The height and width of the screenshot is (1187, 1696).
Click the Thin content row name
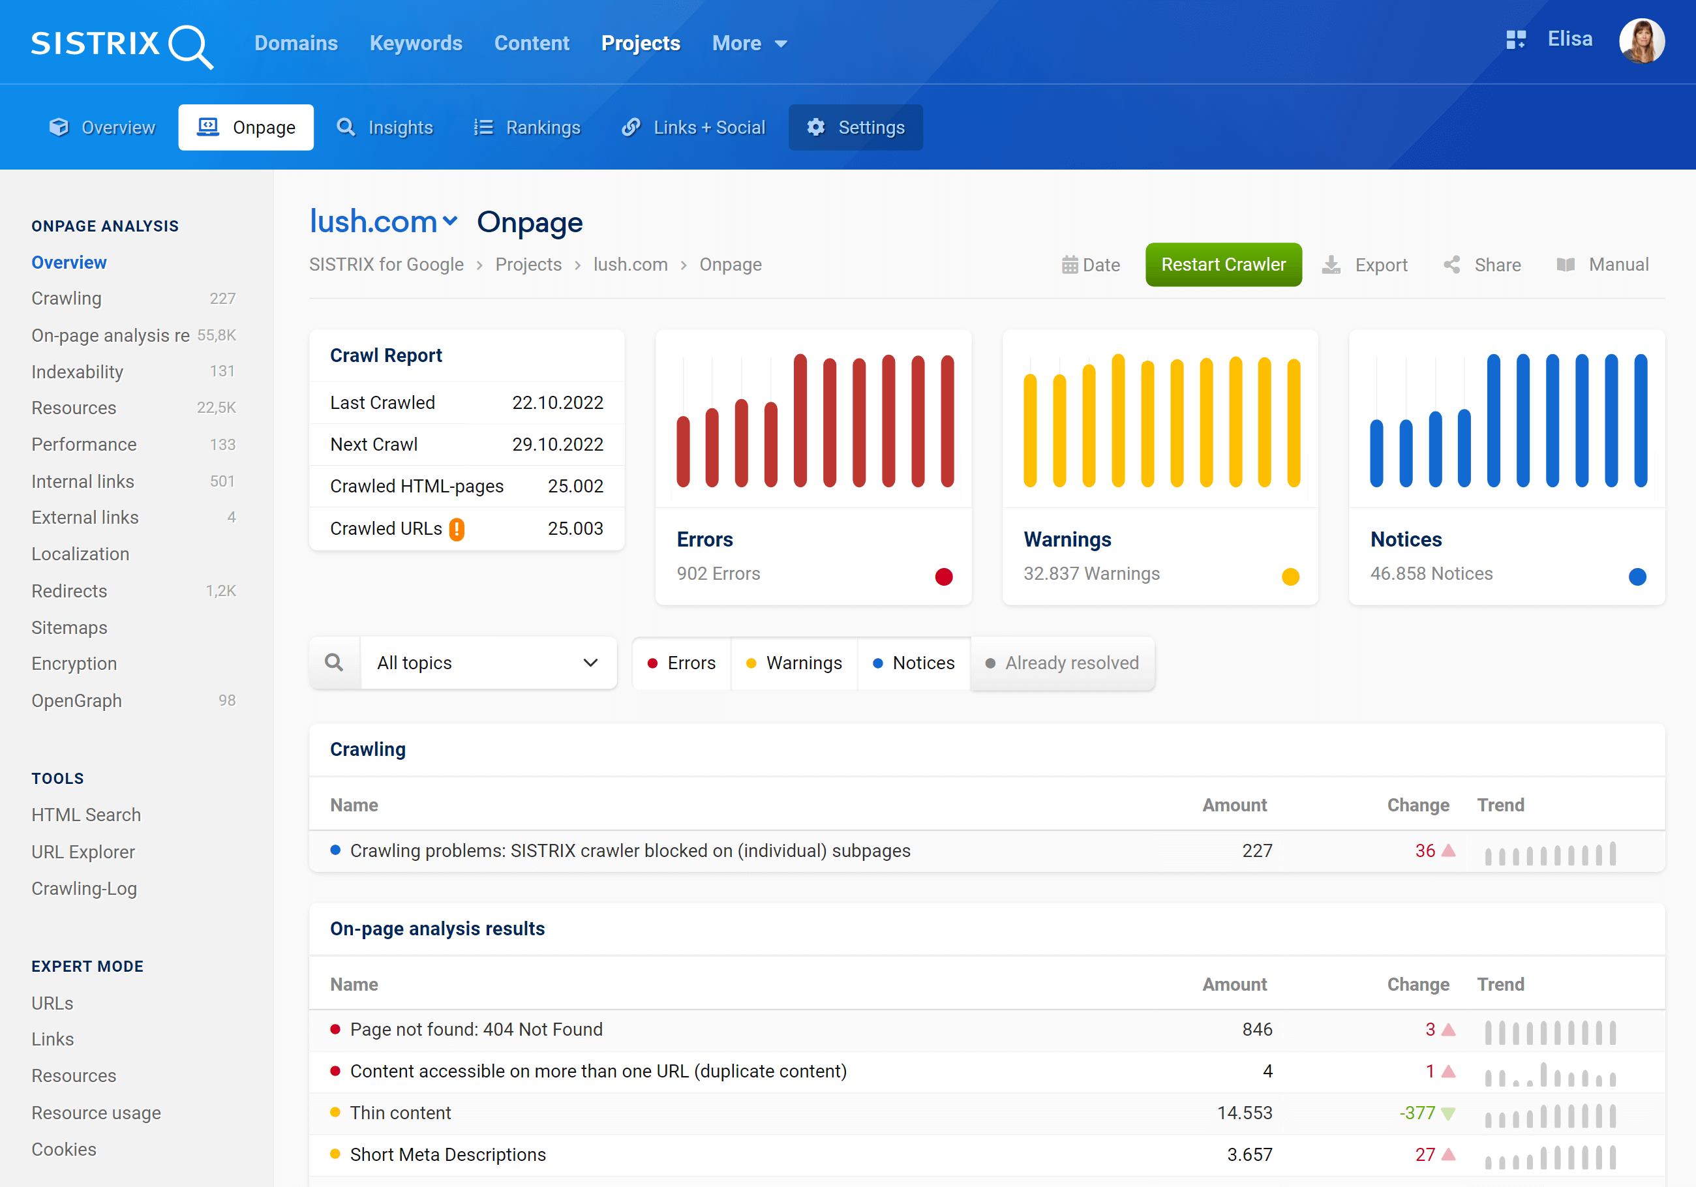click(x=401, y=1113)
